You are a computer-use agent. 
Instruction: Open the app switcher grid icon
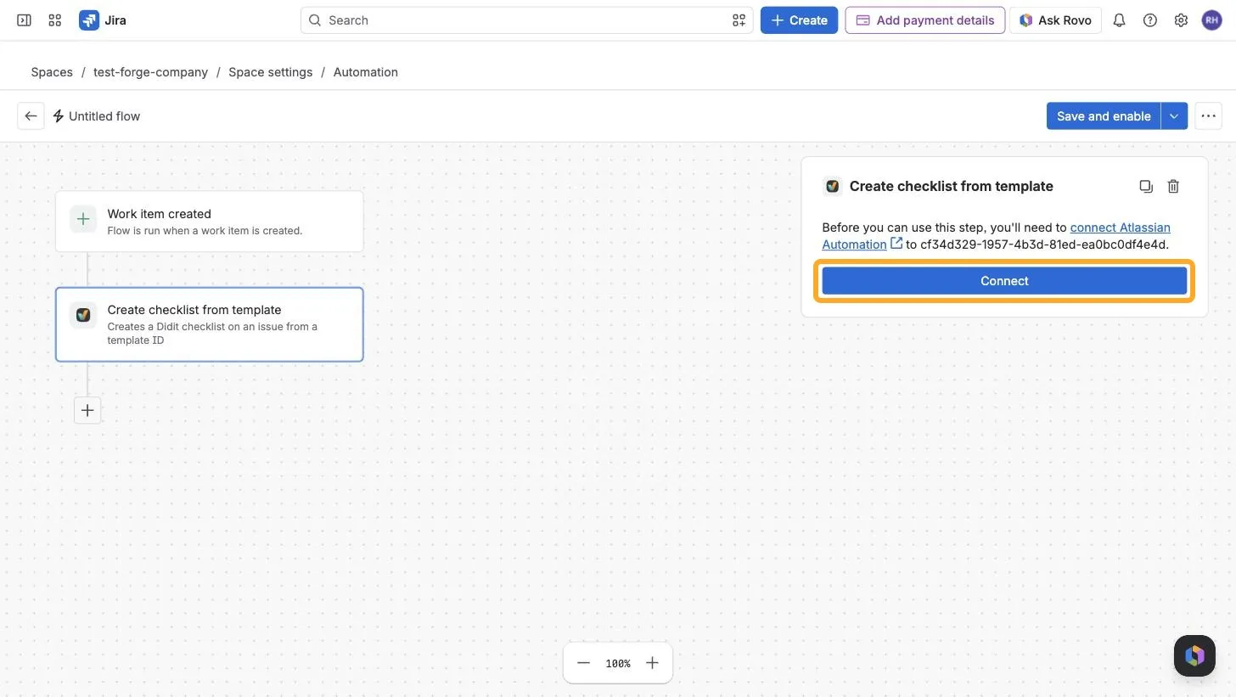coord(55,20)
